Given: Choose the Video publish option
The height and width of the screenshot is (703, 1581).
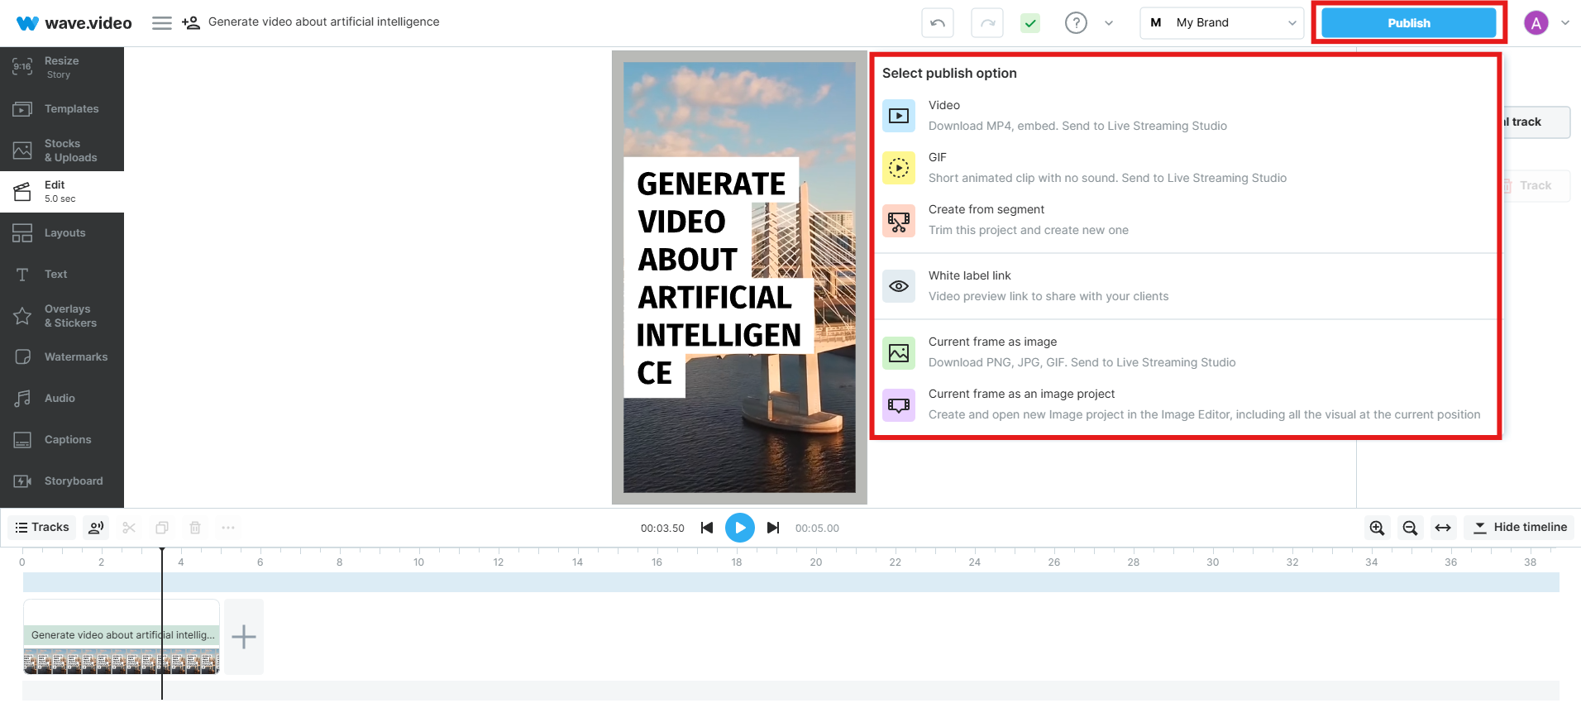Looking at the screenshot, I should click(x=1186, y=116).
